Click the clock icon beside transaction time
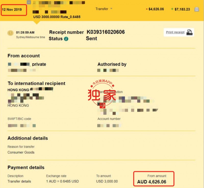 pyautogui.click(x=10, y=33)
